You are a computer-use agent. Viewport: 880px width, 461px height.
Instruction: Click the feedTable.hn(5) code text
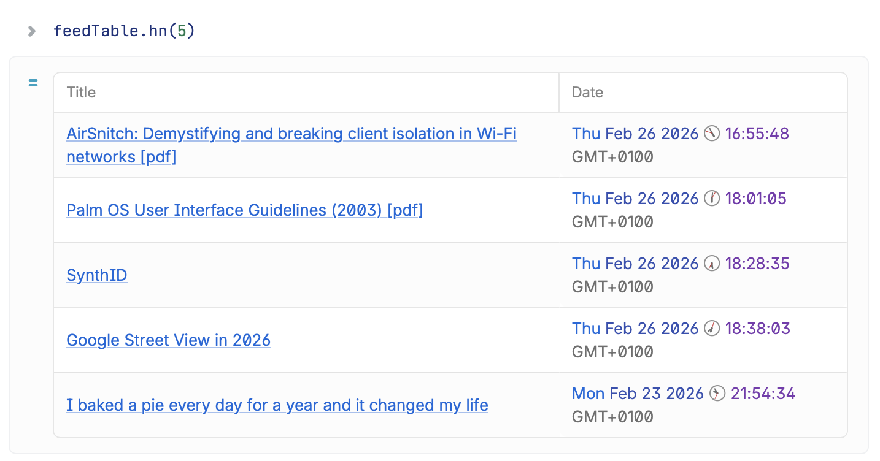pyautogui.click(x=122, y=30)
